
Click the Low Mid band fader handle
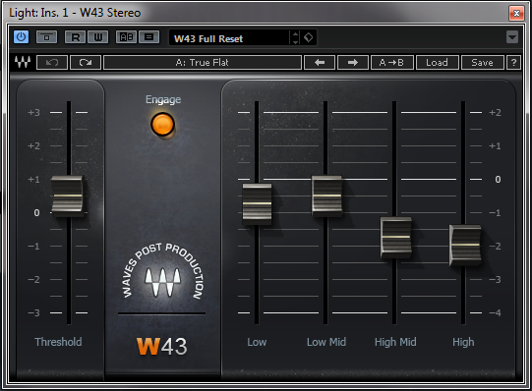(x=326, y=195)
